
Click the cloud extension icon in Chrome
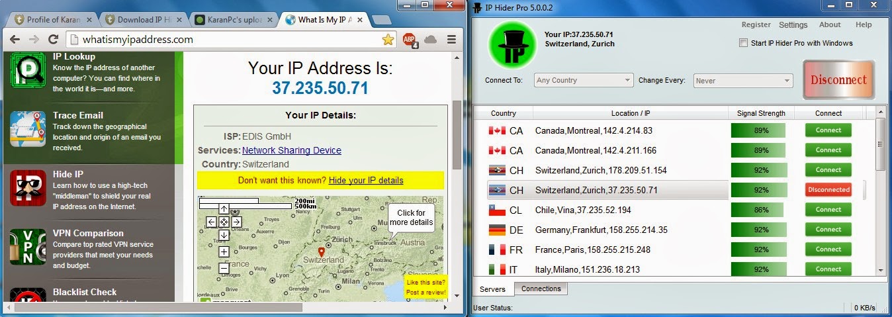point(431,40)
